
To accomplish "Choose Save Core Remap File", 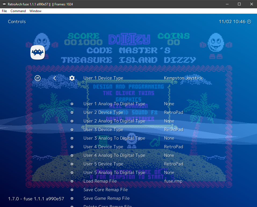I will point(106,190).
